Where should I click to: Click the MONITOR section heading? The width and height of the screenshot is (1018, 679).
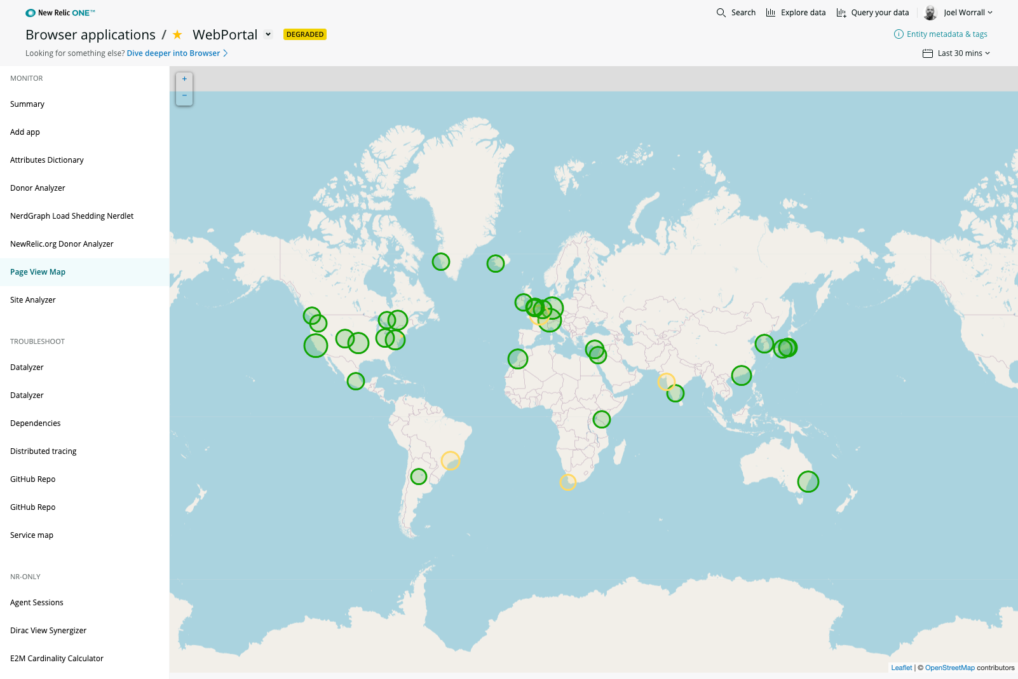27,78
